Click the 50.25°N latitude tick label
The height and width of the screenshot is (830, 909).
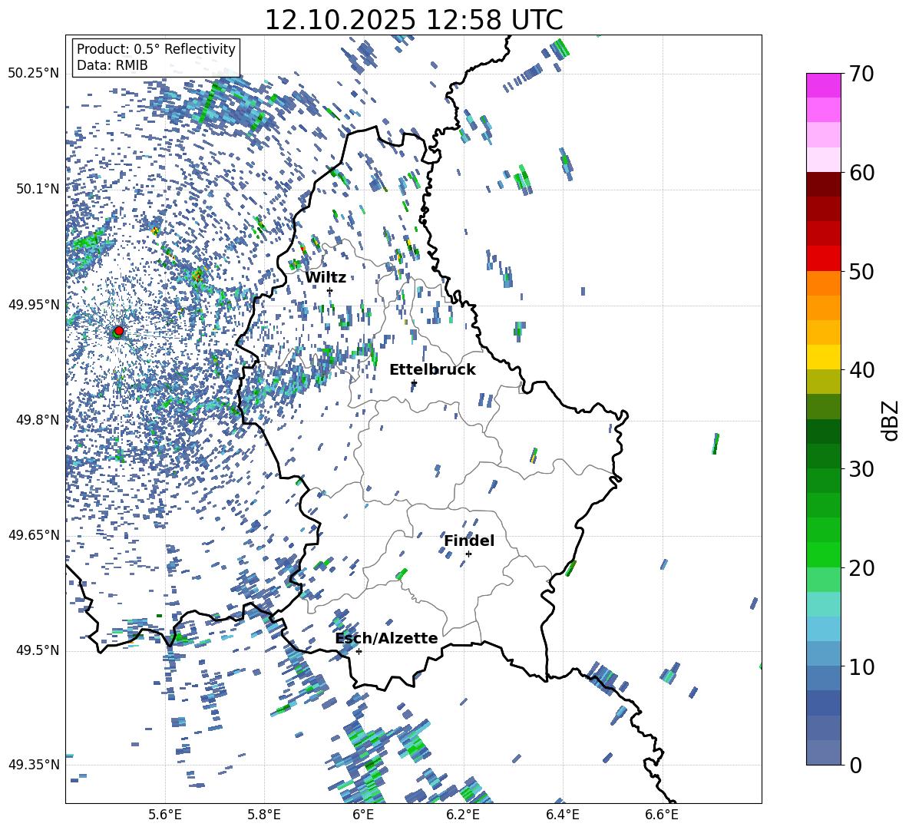(33, 73)
